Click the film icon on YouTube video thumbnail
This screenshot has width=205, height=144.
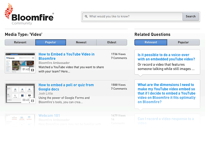point(32,70)
